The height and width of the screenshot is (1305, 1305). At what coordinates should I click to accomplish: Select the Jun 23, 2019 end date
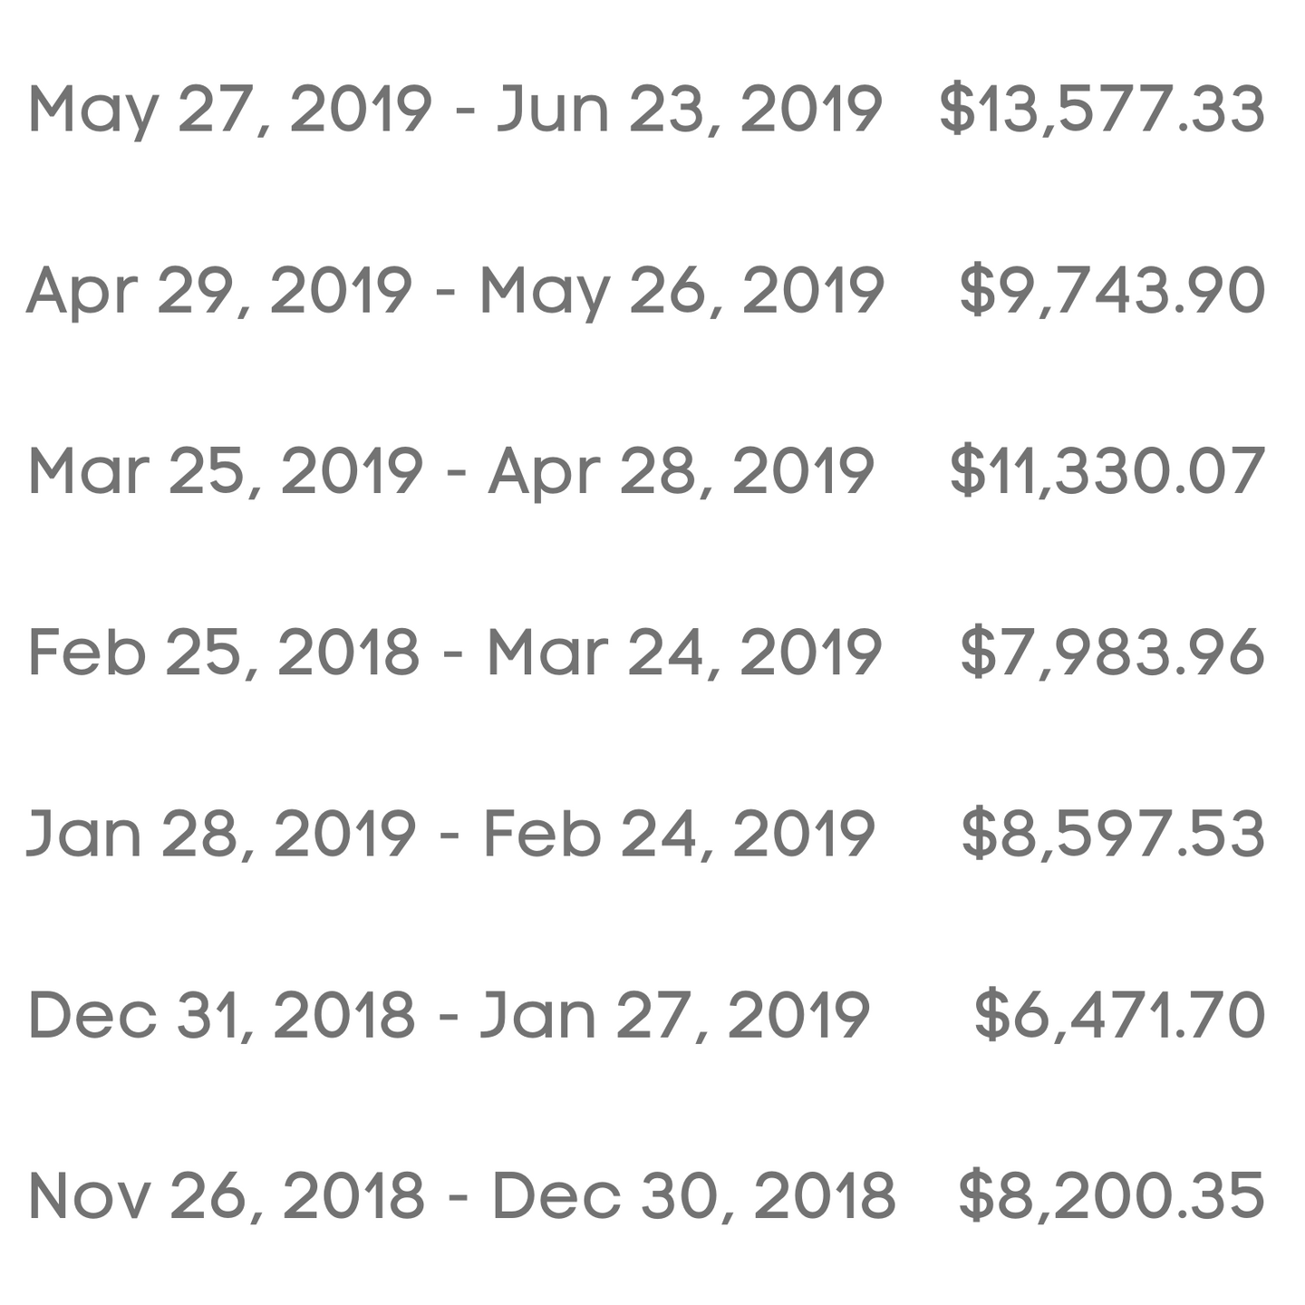(x=689, y=110)
